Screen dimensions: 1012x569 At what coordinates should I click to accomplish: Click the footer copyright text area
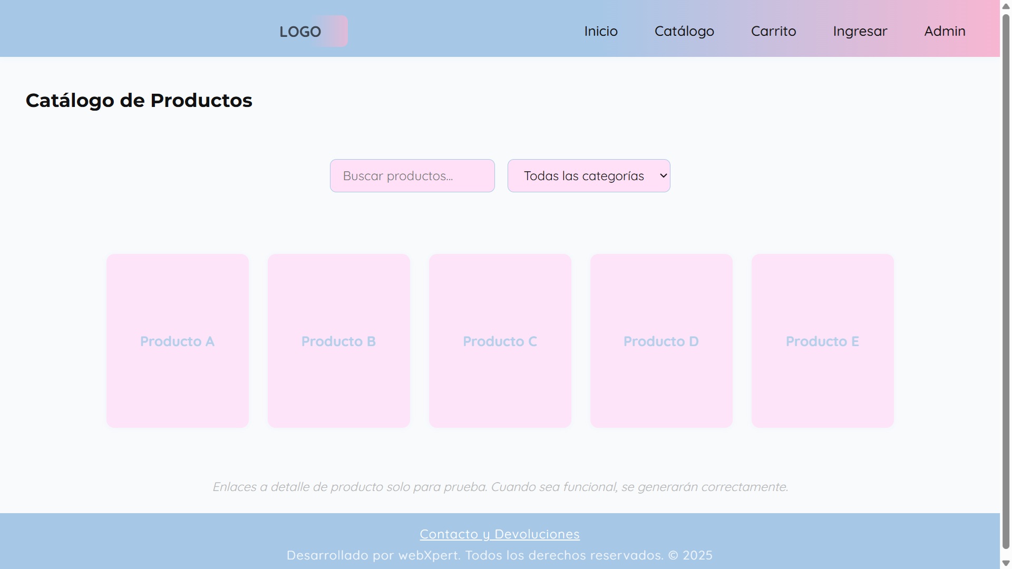(499, 555)
